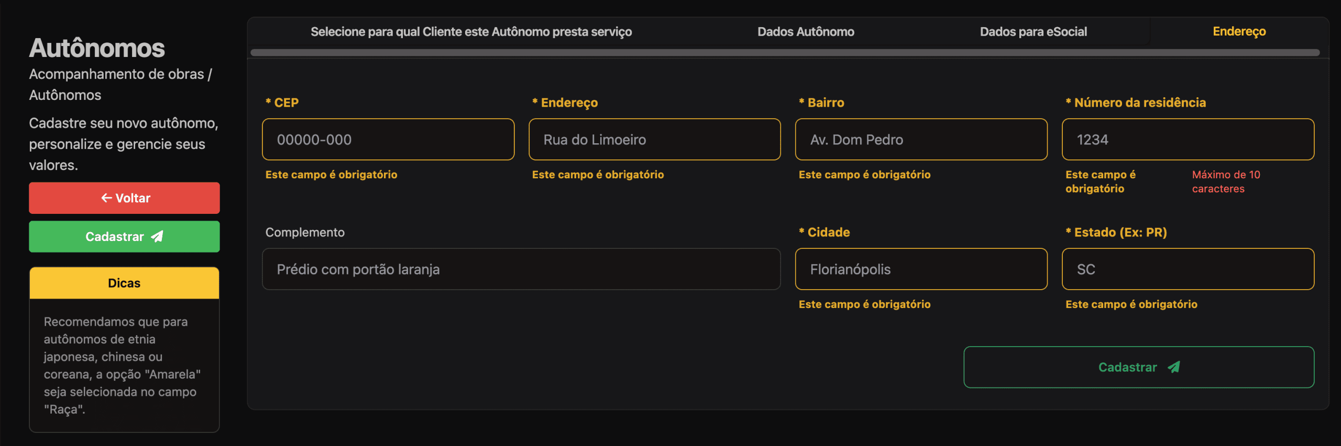Click the Estado (Ex: PR) label
This screenshot has width=1341, height=446.
point(1120,233)
